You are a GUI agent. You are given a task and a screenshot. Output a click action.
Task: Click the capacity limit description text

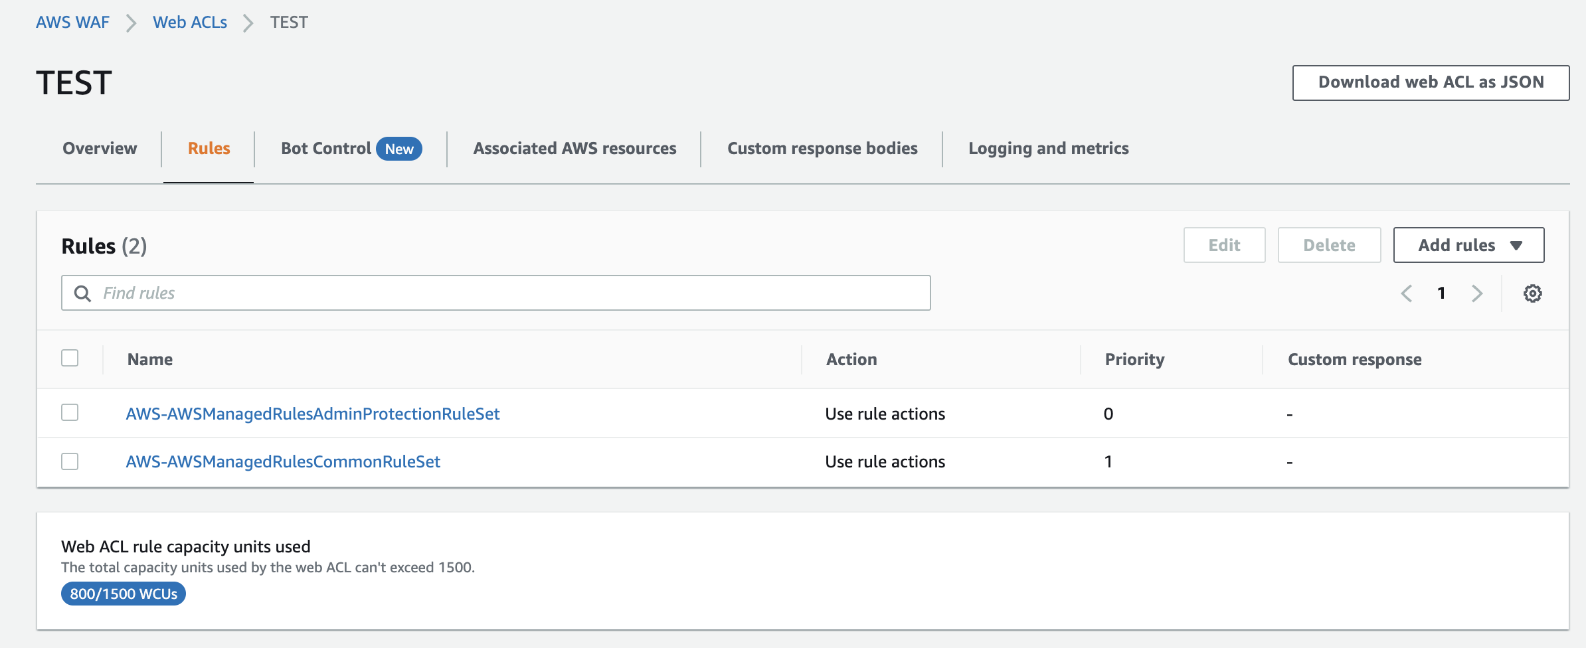click(x=268, y=568)
